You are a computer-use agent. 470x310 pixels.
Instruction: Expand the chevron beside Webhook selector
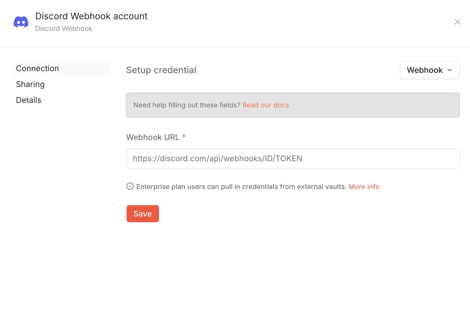(x=450, y=70)
